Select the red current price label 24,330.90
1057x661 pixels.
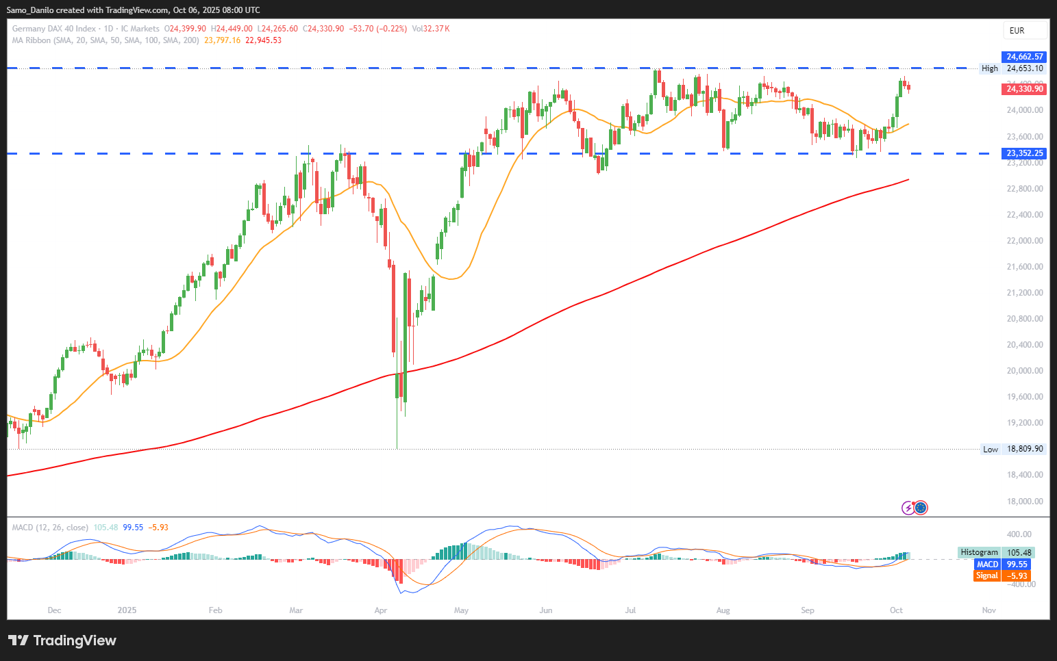1024,89
